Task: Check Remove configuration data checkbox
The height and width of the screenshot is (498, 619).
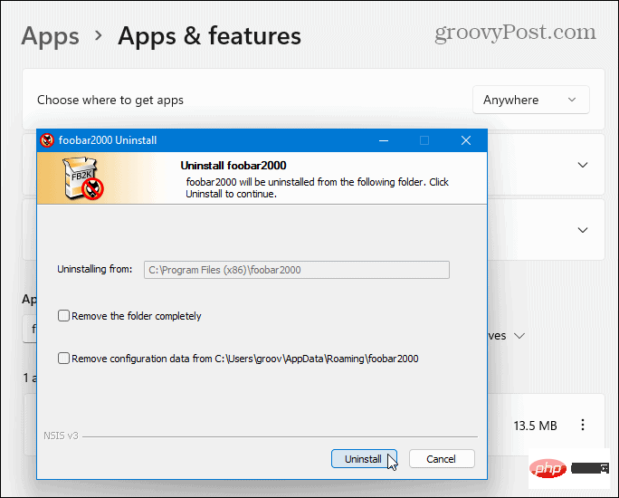Action: [63, 359]
